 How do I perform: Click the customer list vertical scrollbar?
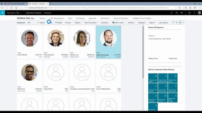tap(143, 52)
